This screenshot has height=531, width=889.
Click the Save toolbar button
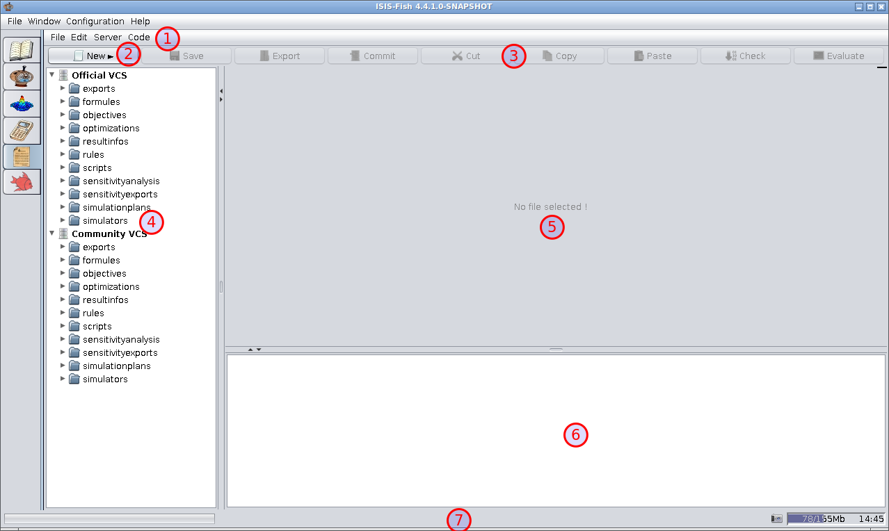(186, 56)
